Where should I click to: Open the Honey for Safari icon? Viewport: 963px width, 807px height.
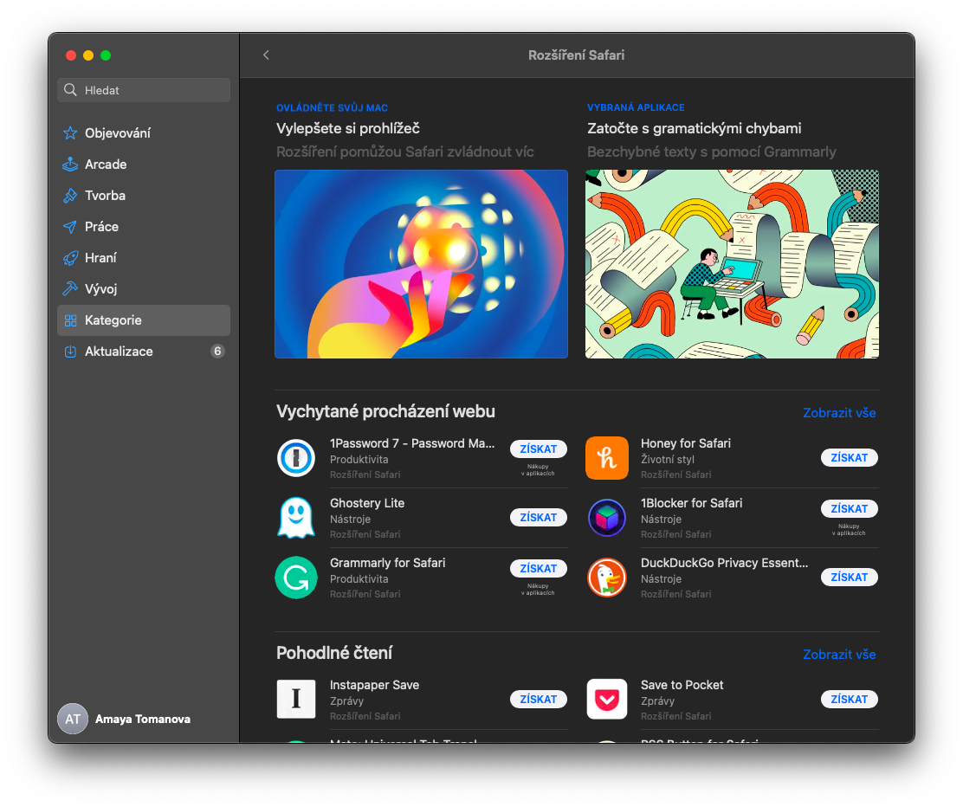click(607, 457)
